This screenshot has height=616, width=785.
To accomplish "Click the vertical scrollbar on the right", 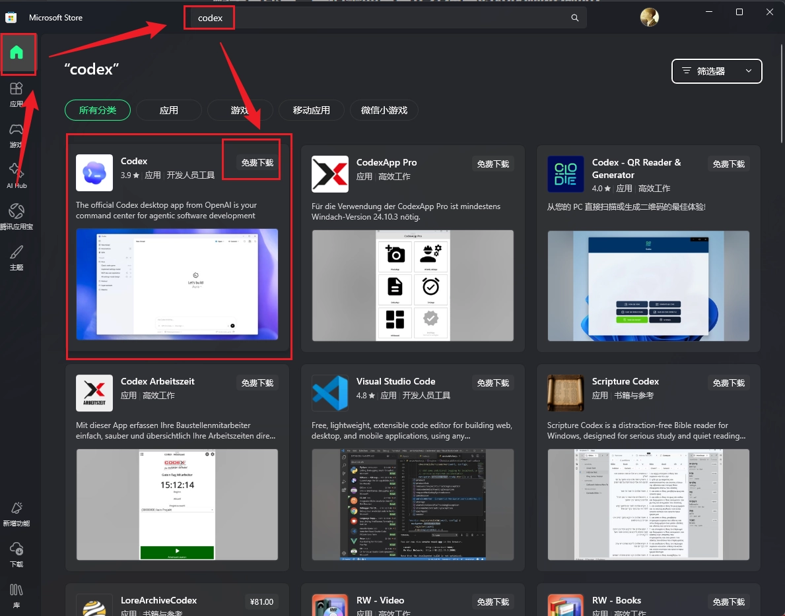I will point(782,94).
